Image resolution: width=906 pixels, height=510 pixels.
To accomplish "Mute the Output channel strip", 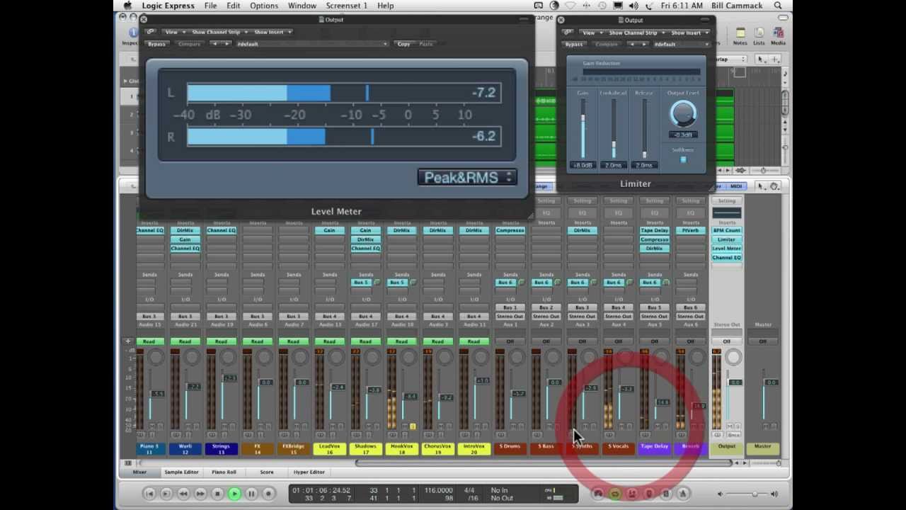I will (x=728, y=426).
